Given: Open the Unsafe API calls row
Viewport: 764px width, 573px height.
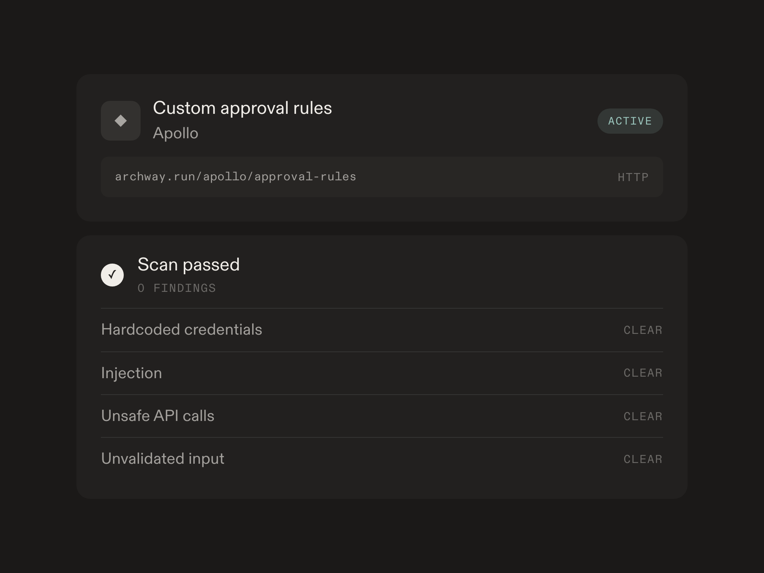Looking at the screenshot, I should (x=382, y=416).
